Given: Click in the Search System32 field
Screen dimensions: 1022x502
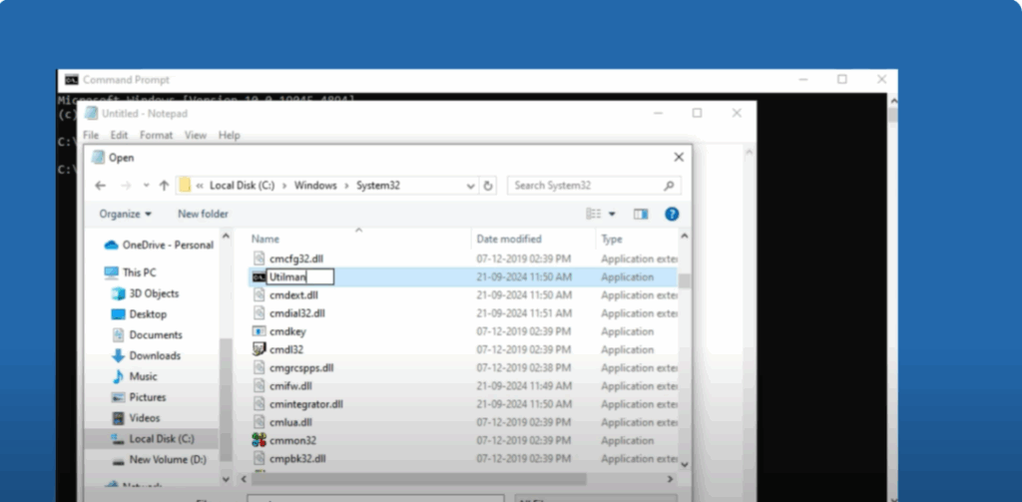Looking at the screenshot, I should point(587,186).
